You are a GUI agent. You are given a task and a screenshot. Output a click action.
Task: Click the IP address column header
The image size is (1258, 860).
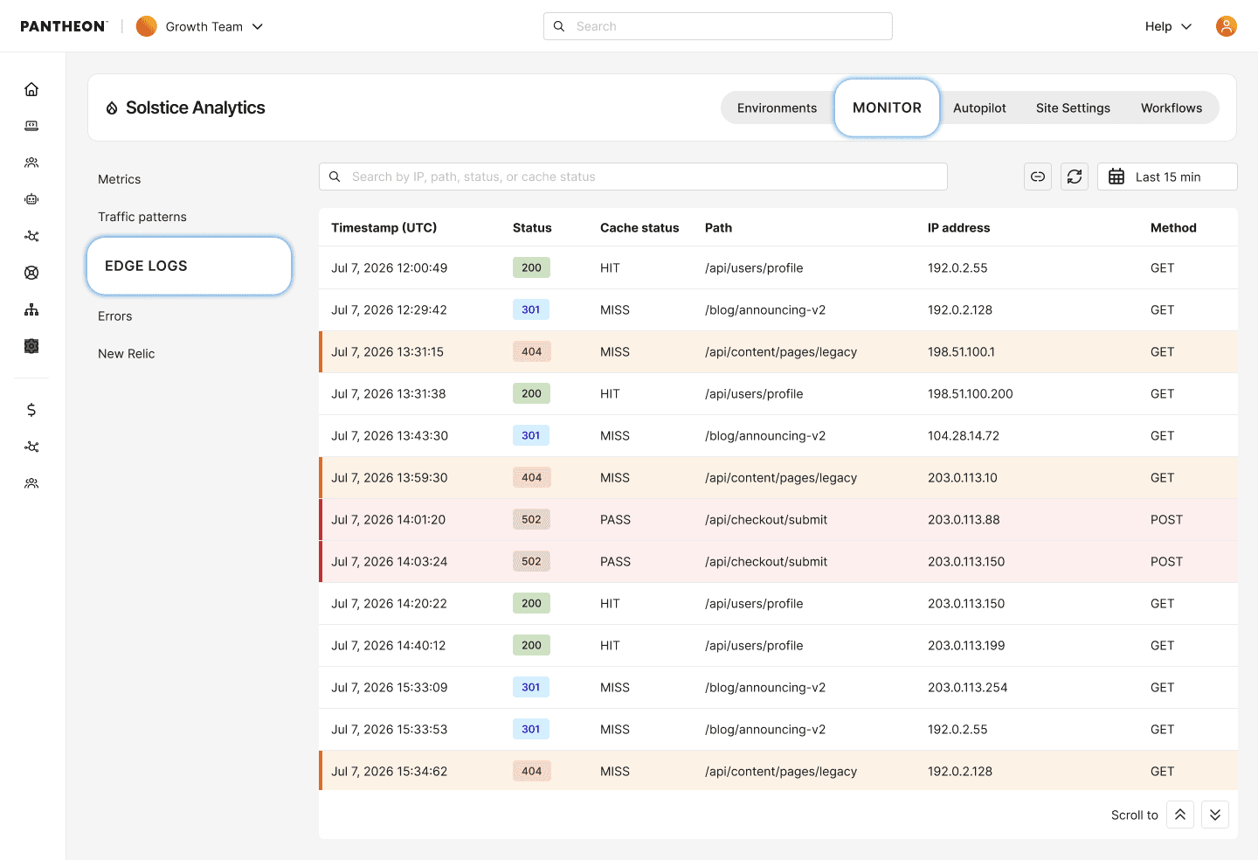click(959, 227)
